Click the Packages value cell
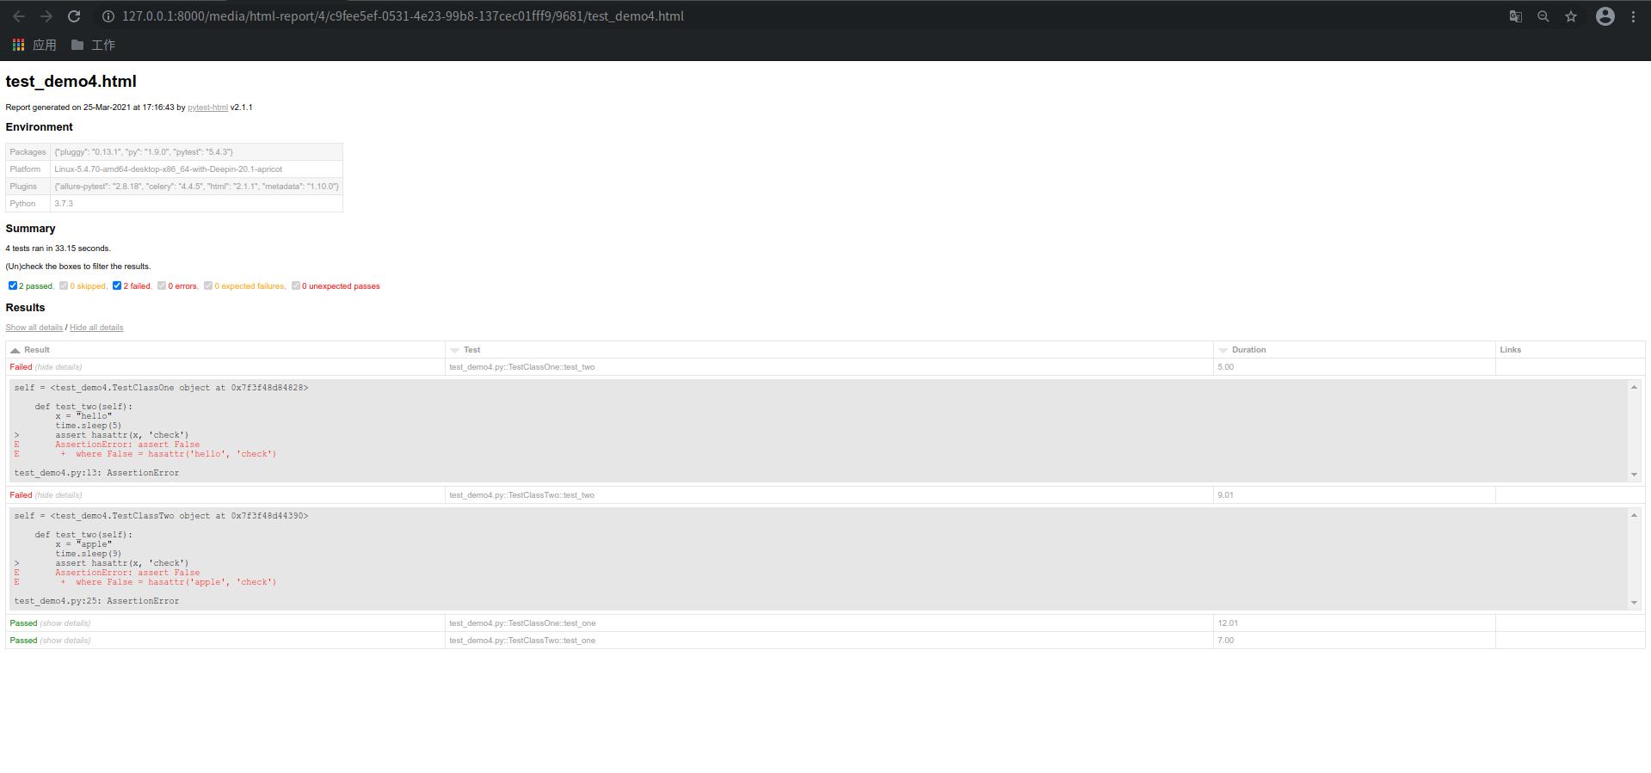 coord(196,152)
